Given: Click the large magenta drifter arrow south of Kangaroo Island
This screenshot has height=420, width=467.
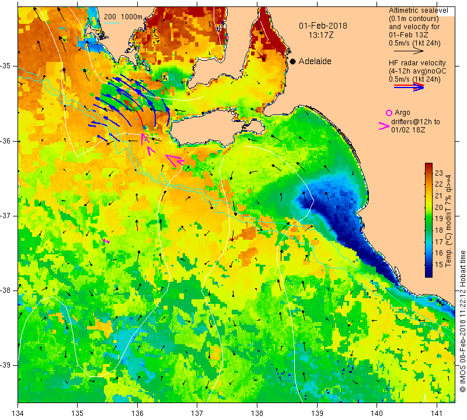Looking at the screenshot, I should click(175, 160).
